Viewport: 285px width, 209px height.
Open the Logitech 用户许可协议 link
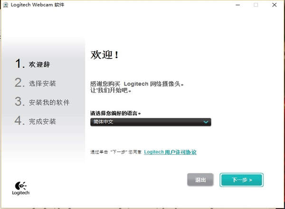pyautogui.click(x=170, y=152)
